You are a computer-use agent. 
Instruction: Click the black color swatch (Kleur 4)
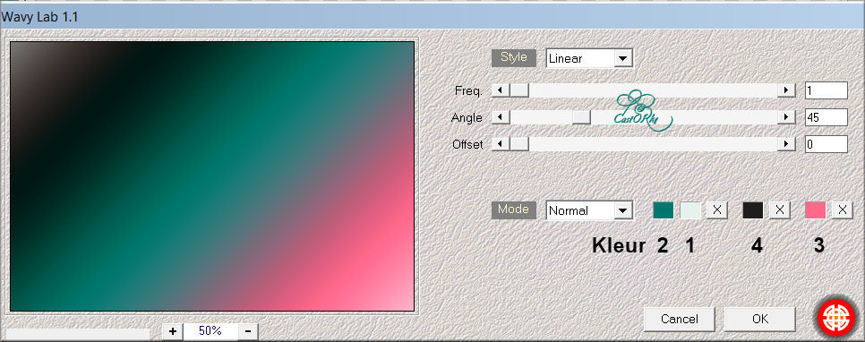pyautogui.click(x=753, y=210)
